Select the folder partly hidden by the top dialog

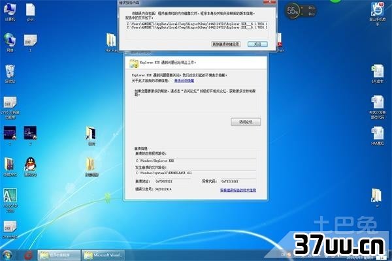pos(111,42)
